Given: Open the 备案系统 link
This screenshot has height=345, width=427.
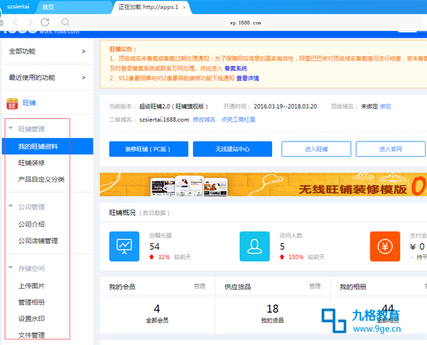Looking at the screenshot, I should [x=236, y=69].
